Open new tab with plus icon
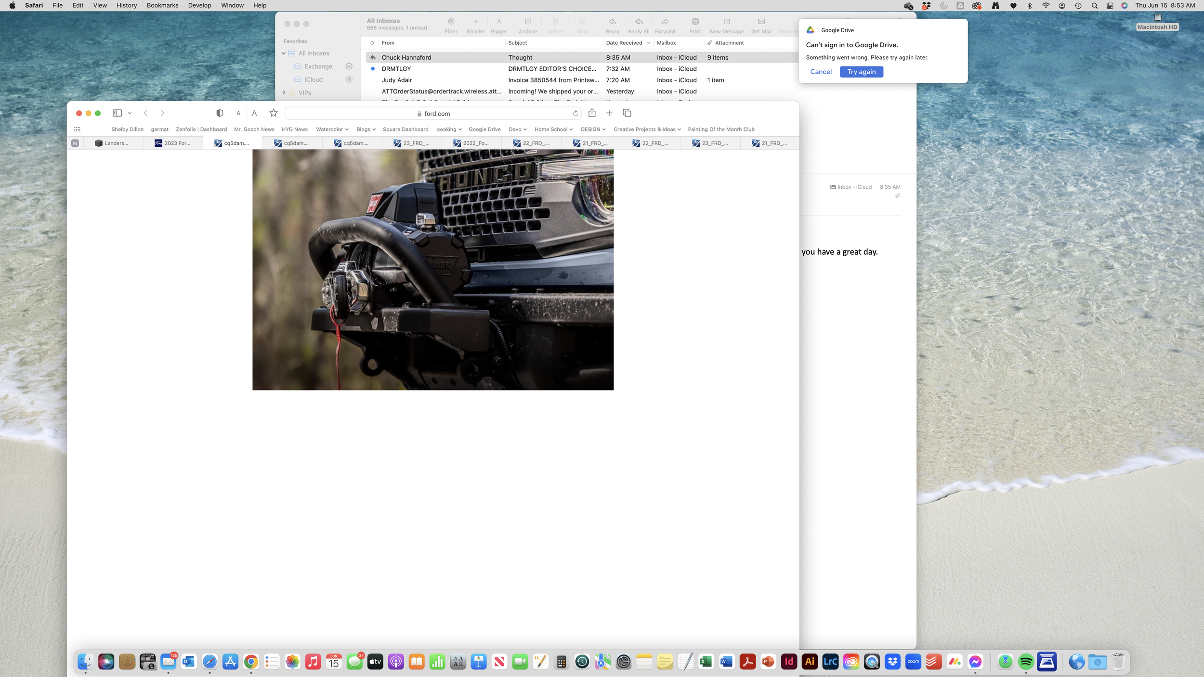The width and height of the screenshot is (1204, 677). click(609, 113)
